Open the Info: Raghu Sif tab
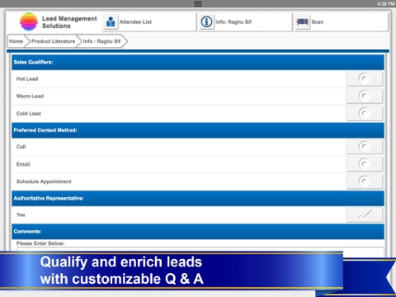The image size is (396, 297). coord(245,22)
